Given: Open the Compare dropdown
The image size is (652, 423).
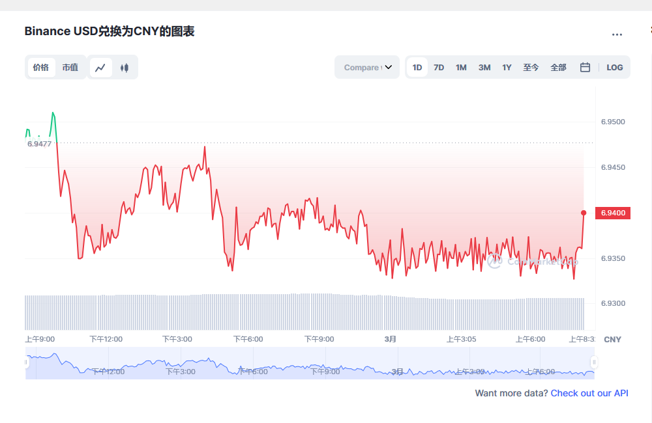Looking at the screenshot, I should point(367,67).
